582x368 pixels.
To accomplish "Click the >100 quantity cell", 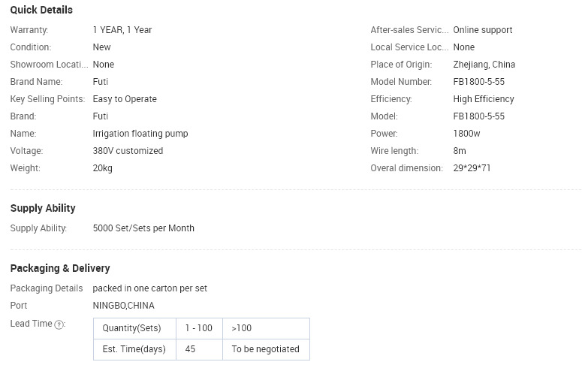I will coord(266,328).
